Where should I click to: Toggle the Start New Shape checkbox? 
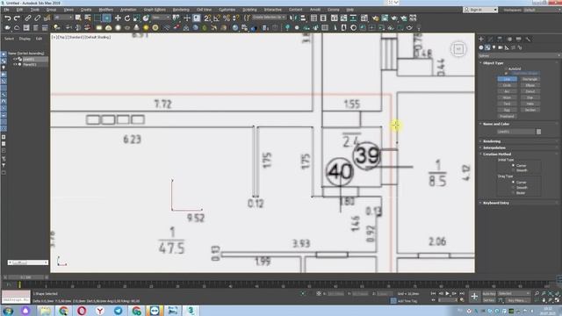506,73
